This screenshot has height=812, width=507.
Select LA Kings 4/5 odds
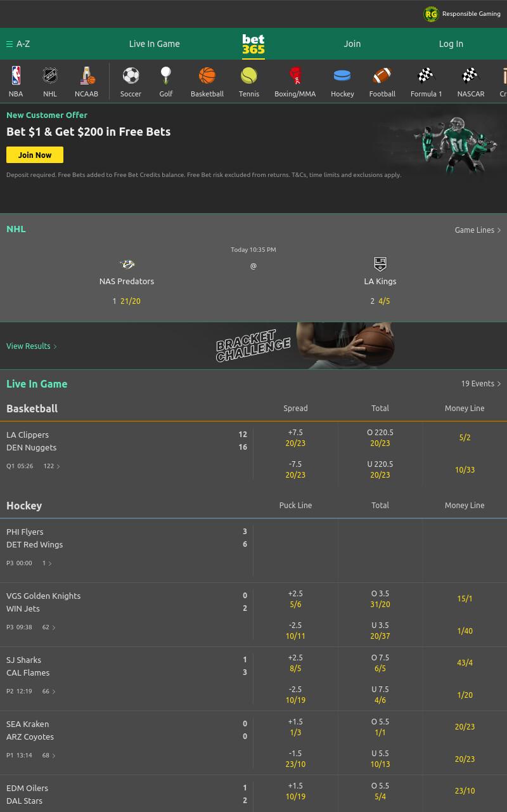click(x=384, y=301)
